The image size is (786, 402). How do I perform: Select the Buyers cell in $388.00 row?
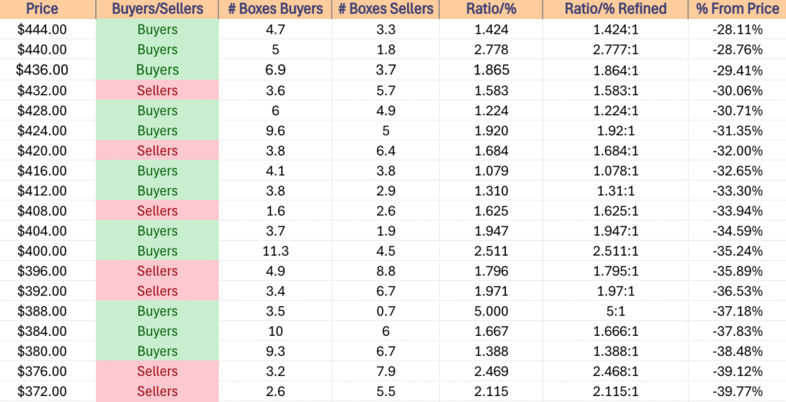point(157,311)
